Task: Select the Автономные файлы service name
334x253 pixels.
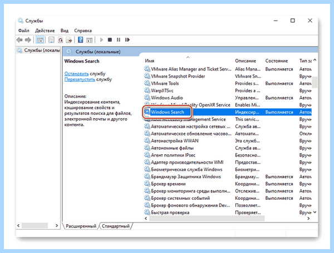Action: (x=172, y=148)
